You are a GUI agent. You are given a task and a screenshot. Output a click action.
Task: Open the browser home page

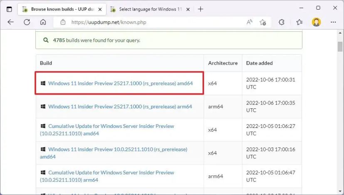click(43, 22)
